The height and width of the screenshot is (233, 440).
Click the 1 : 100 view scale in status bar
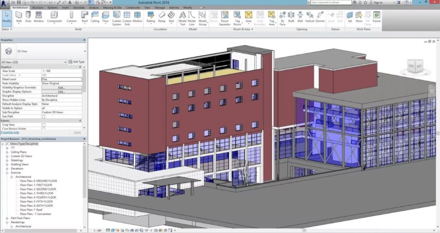[x=98, y=230]
